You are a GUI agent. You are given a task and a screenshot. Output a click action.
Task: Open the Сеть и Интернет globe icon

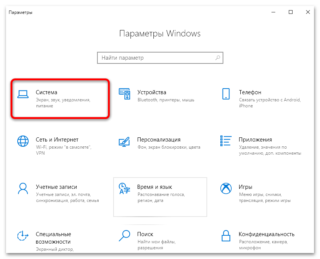pyautogui.click(x=23, y=141)
